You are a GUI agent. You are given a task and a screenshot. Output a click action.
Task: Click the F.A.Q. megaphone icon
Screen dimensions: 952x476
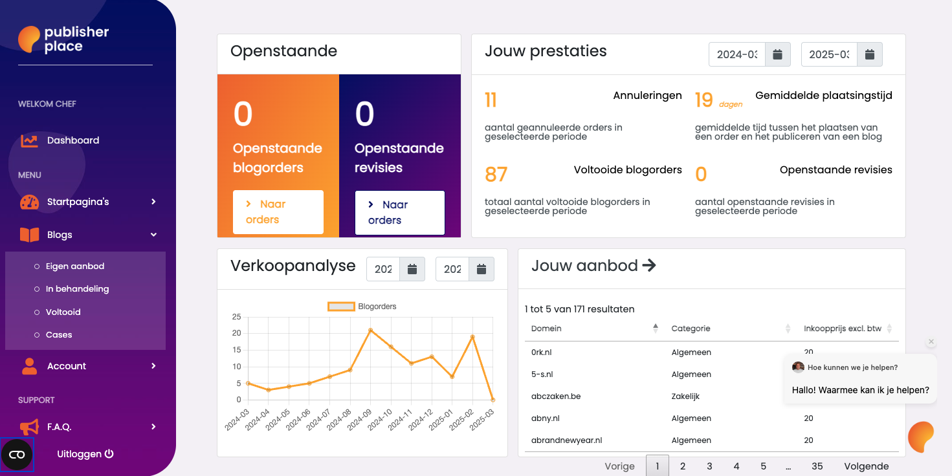pyautogui.click(x=29, y=427)
